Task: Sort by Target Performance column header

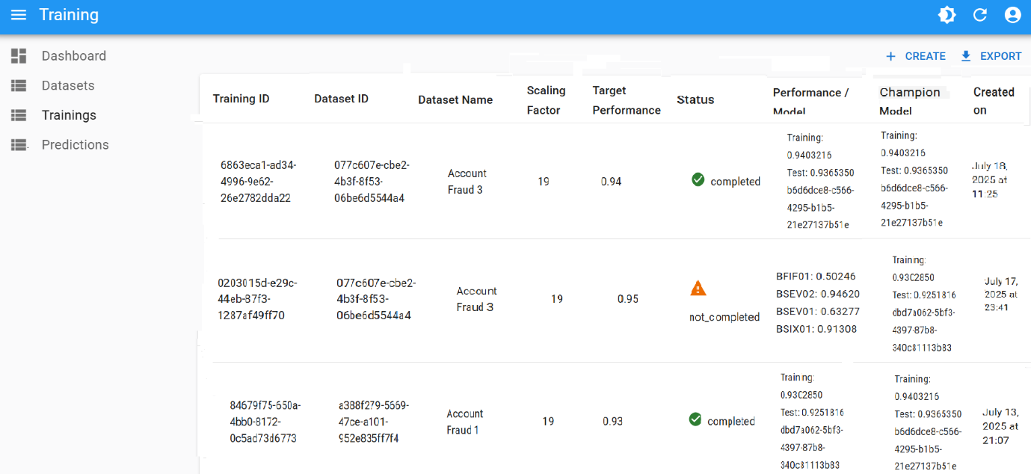Action: pyautogui.click(x=626, y=100)
